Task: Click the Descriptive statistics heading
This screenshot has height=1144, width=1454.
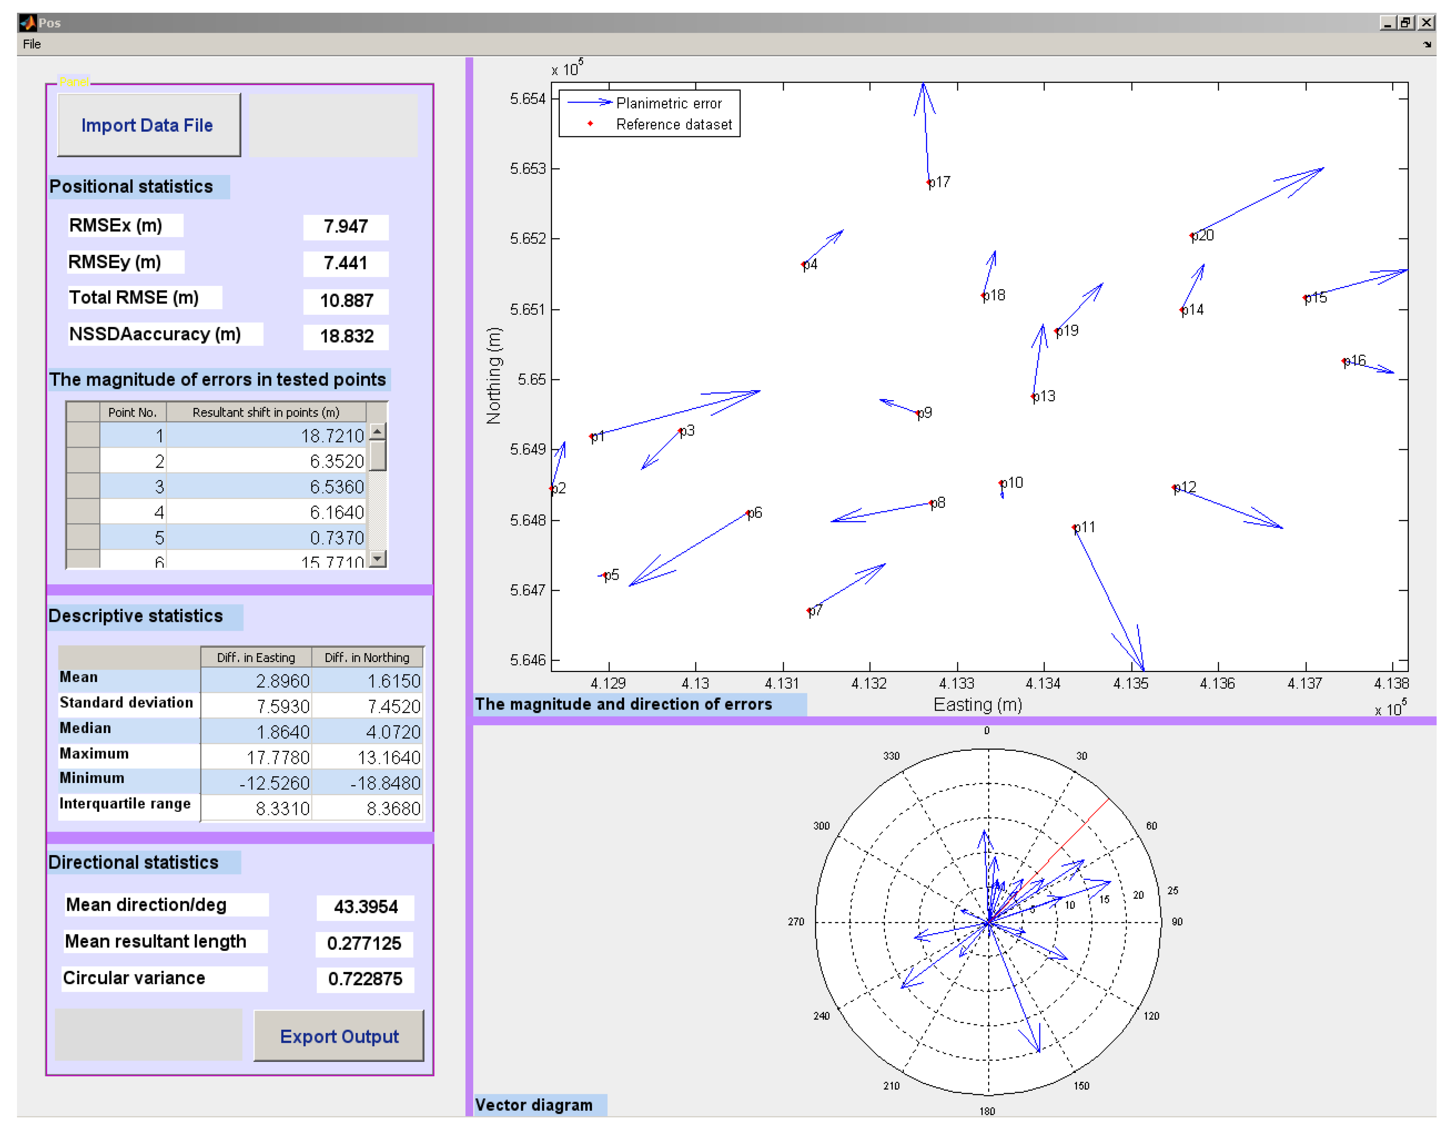Action: click(135, 616)
